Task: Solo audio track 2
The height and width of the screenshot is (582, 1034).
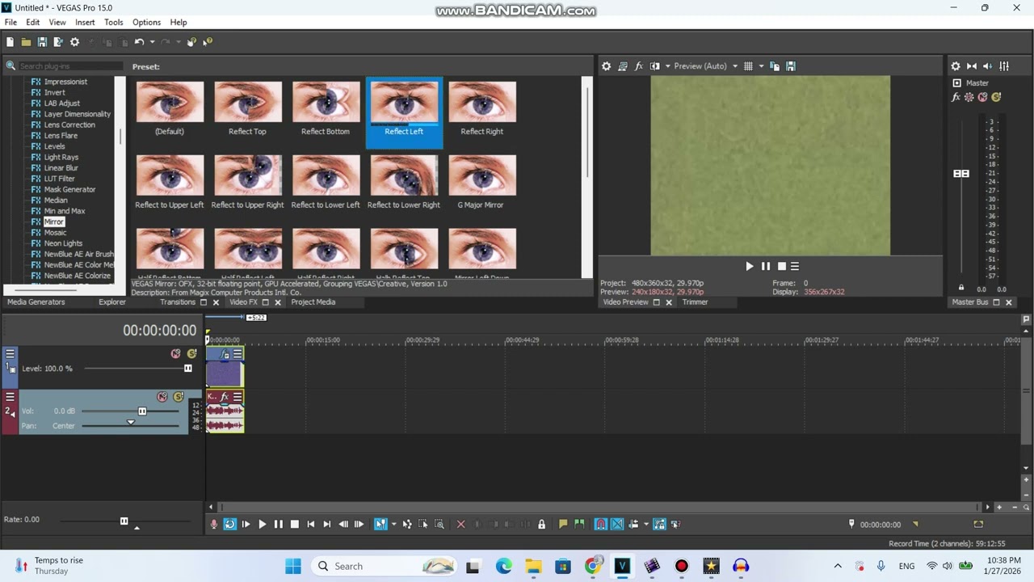Action: pos(178,397)
